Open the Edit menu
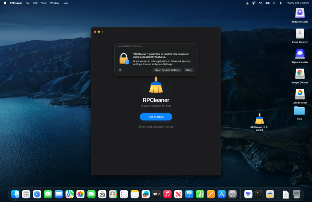The image size is (312, 202). point(35,3)
